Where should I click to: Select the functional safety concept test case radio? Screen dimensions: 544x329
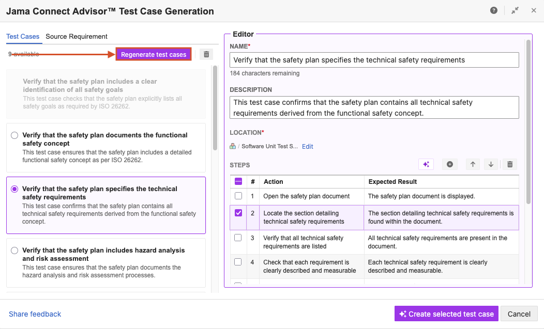[14, 135]
